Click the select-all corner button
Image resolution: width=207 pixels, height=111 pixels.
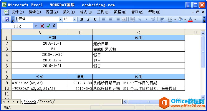[x=7, y=32]
